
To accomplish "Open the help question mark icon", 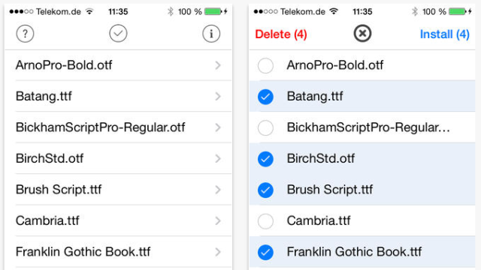I will tap(25, 34).
